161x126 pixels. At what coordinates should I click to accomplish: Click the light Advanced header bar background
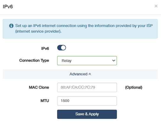[x=31, y=74]
